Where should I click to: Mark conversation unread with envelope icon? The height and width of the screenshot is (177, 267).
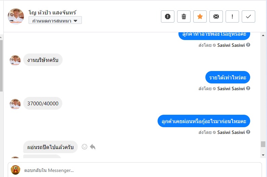coord(216,16)
